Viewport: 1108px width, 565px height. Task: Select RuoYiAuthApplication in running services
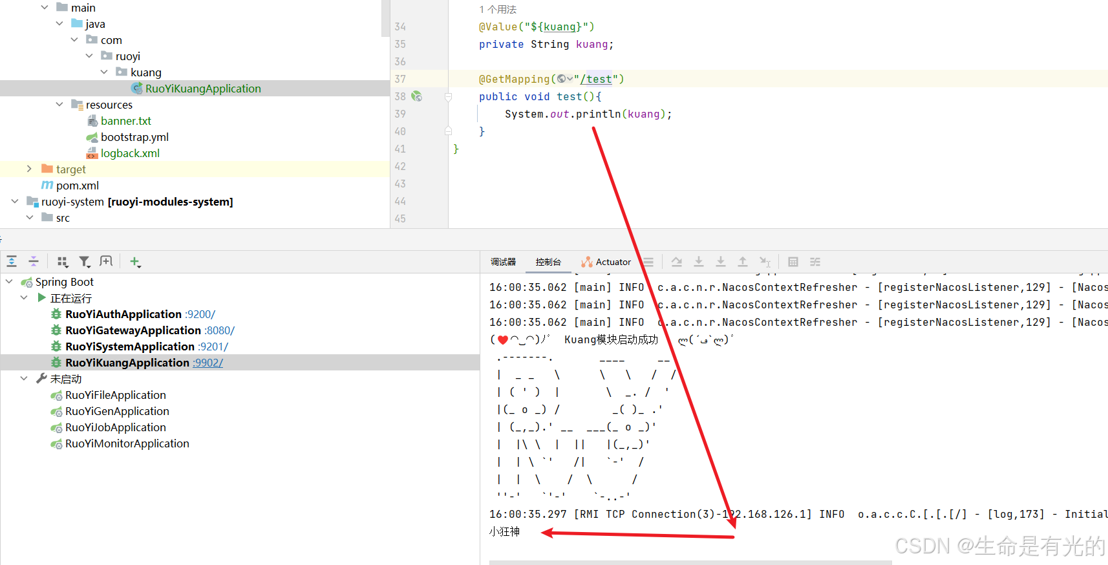pyautogui.click(x=123, y=314)
